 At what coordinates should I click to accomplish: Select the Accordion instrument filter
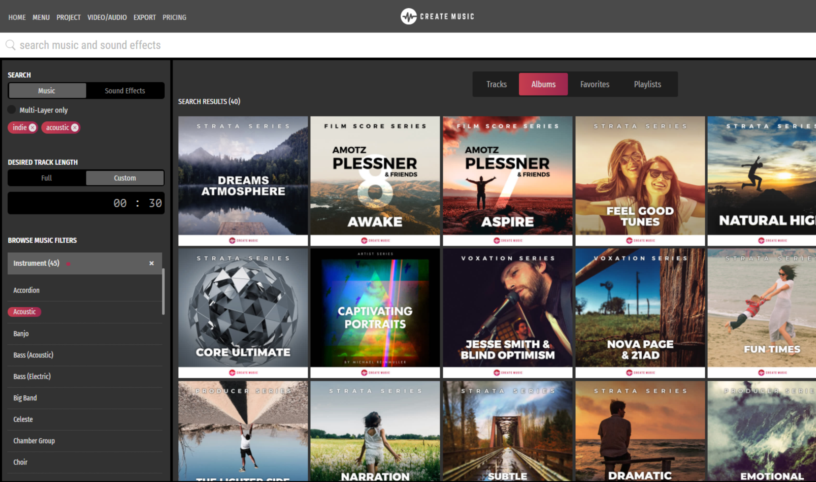(85, 290)
